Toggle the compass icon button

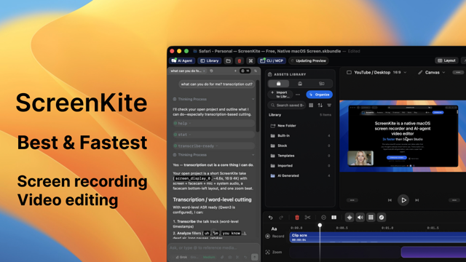[382, 218]
